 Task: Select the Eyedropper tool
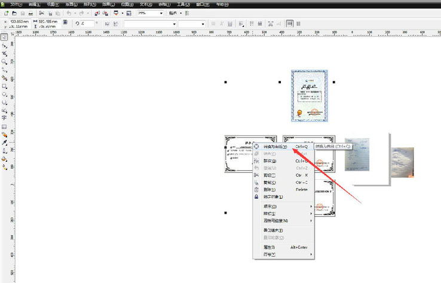(4, 143)
